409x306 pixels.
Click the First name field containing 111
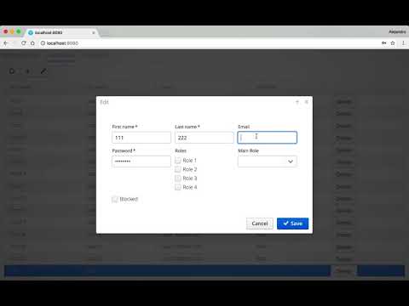point(141,138)
